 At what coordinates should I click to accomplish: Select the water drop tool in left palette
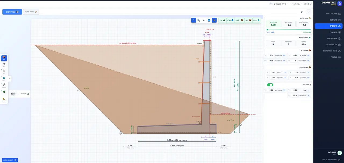[x=4, y=78]
